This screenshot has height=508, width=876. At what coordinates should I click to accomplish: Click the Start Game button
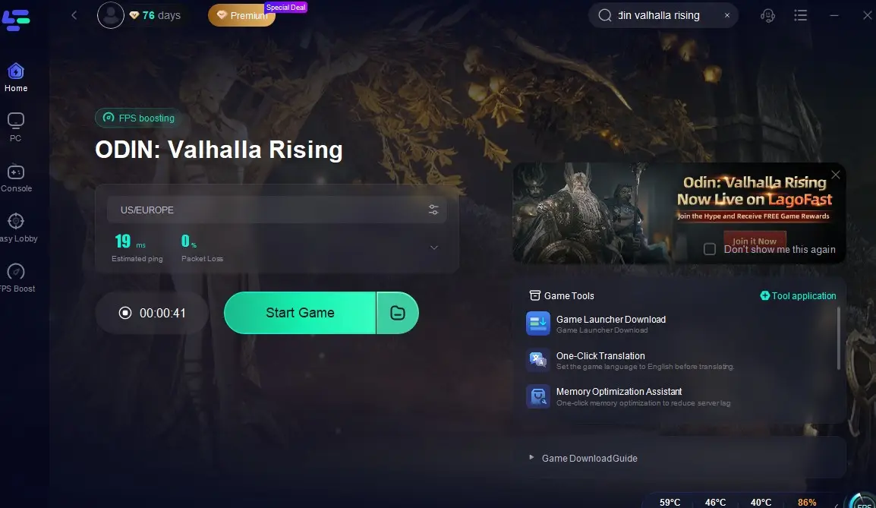[x=300, y=312]
